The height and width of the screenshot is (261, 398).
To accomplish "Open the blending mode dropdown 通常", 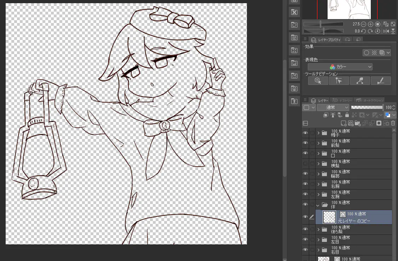I will [x=333, y=108].
